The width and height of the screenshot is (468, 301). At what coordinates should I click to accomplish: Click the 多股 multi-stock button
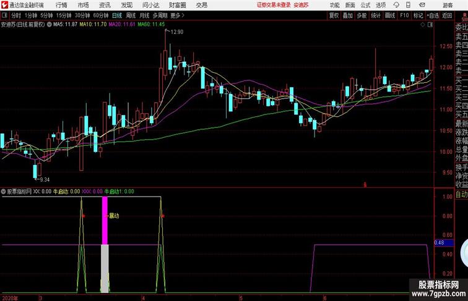click(x=362, y=15)
